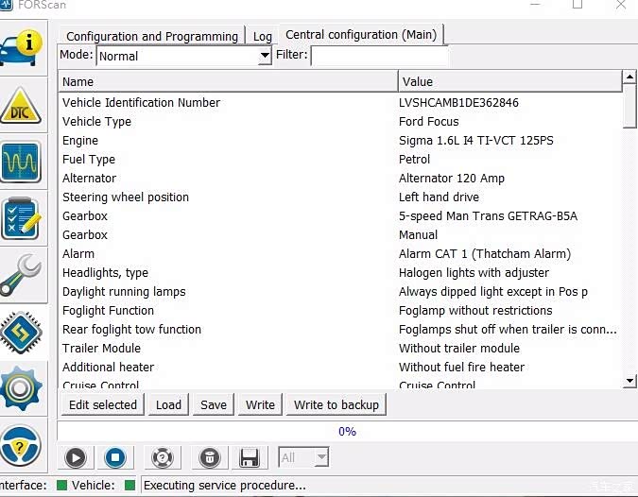Click the trash delete icon
The height and width of the screenshot is (497, 638).
(x=210, y=458)
